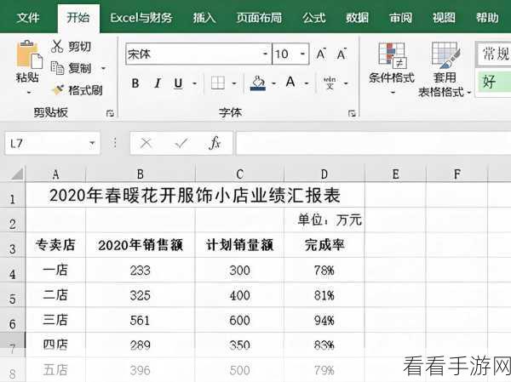Select column D header
511x382 pixels.
324,174
